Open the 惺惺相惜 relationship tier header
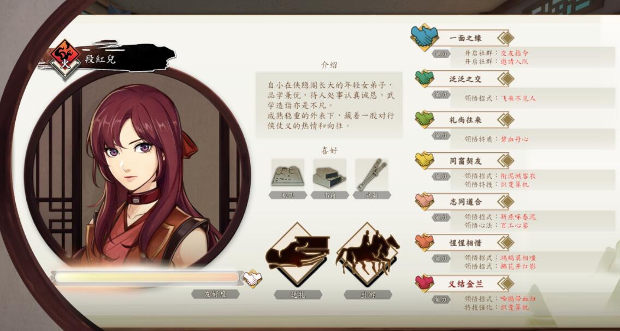Image resolution: width=620 pixels, height=331 pixels. [x=465, y=243]
